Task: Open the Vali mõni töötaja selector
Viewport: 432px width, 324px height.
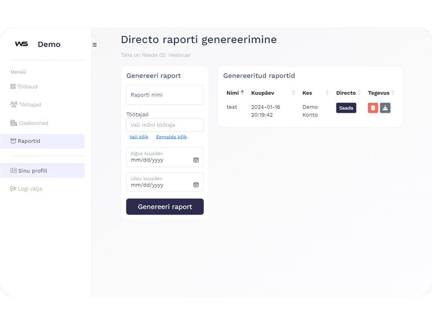Action: tap(165, 125)
